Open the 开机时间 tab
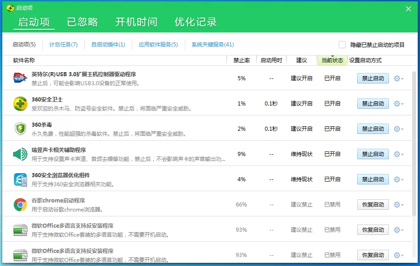This screenshot has width=420, height=266. click(136, 22)
